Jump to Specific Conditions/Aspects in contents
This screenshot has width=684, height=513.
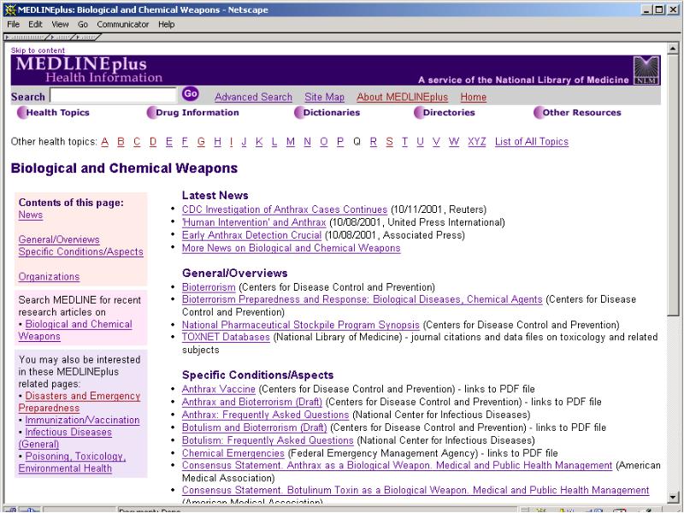point(80,252)
